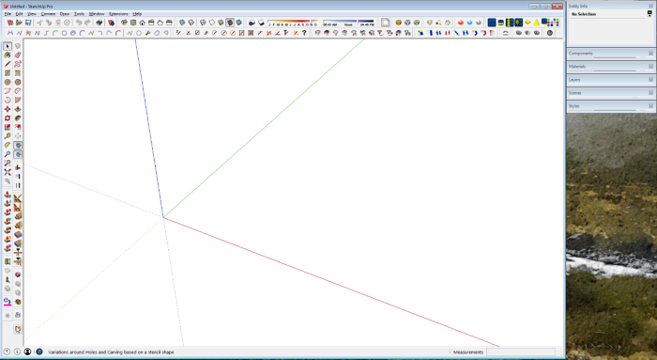Toggle the X-ray face style button
657x360 pixels.
182,23
